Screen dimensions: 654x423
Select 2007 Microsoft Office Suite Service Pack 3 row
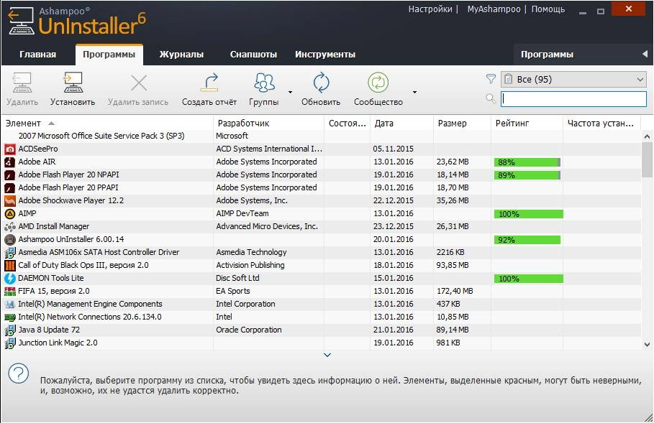(321, 136)
